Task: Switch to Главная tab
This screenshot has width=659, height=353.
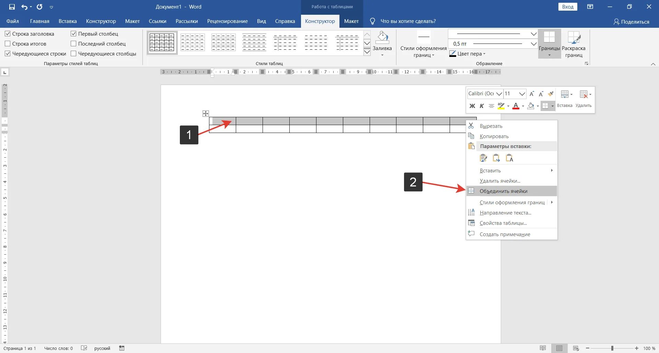Action: (x=39, y=21)
